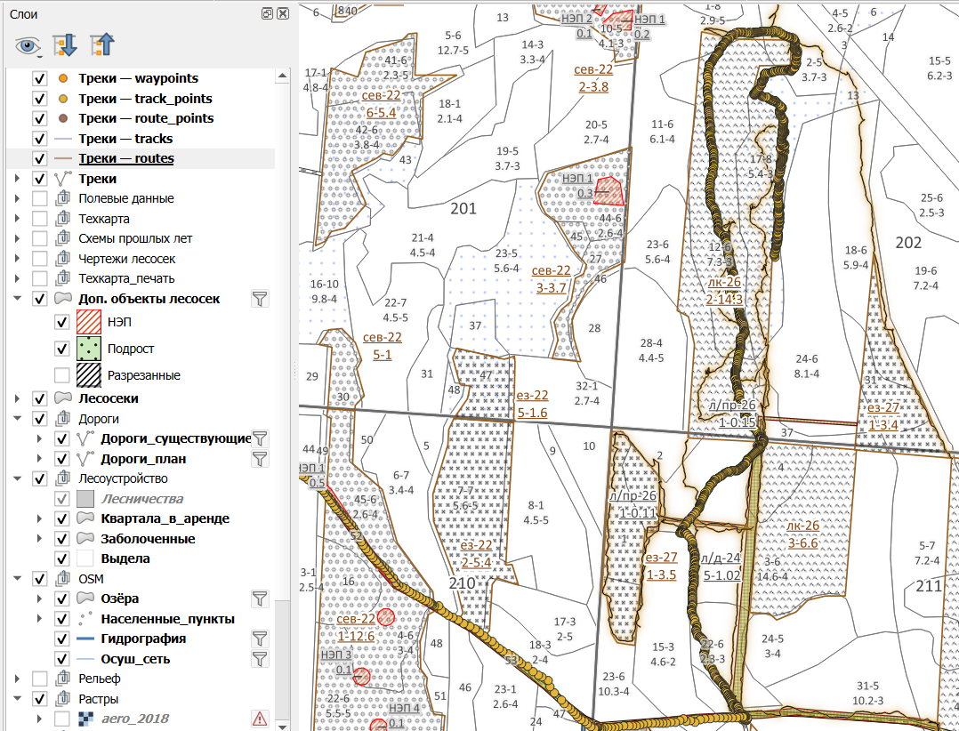Collapse the Лесоустройство group
The width and height of the screenshot is (959, 731).
[x=17, y=478]
